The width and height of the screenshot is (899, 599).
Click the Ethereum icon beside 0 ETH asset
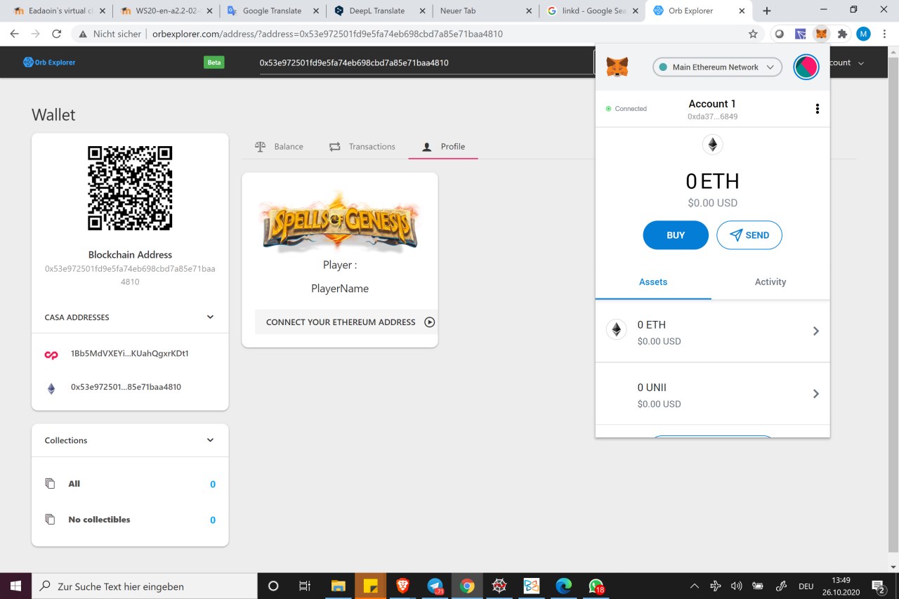[617, 331]
